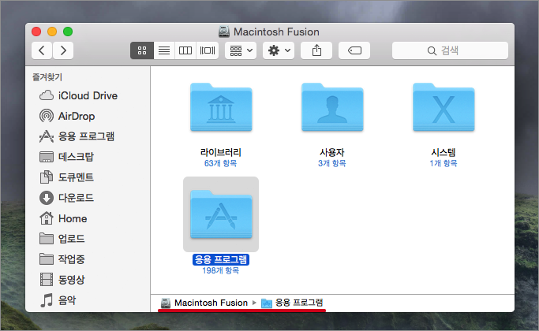539x331 pixels.
Task: Switch to Cover Flow view
Action: [208, 50]
